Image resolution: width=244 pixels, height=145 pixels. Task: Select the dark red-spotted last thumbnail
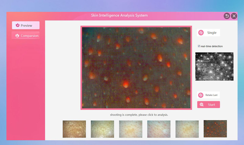click(215, 129)
